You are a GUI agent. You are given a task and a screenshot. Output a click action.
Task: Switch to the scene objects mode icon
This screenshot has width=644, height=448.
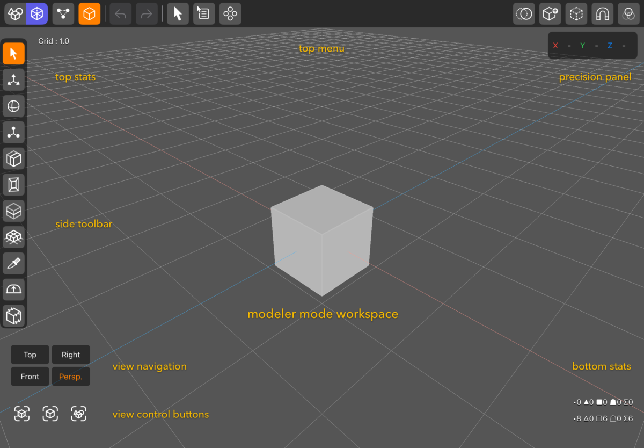15,14
